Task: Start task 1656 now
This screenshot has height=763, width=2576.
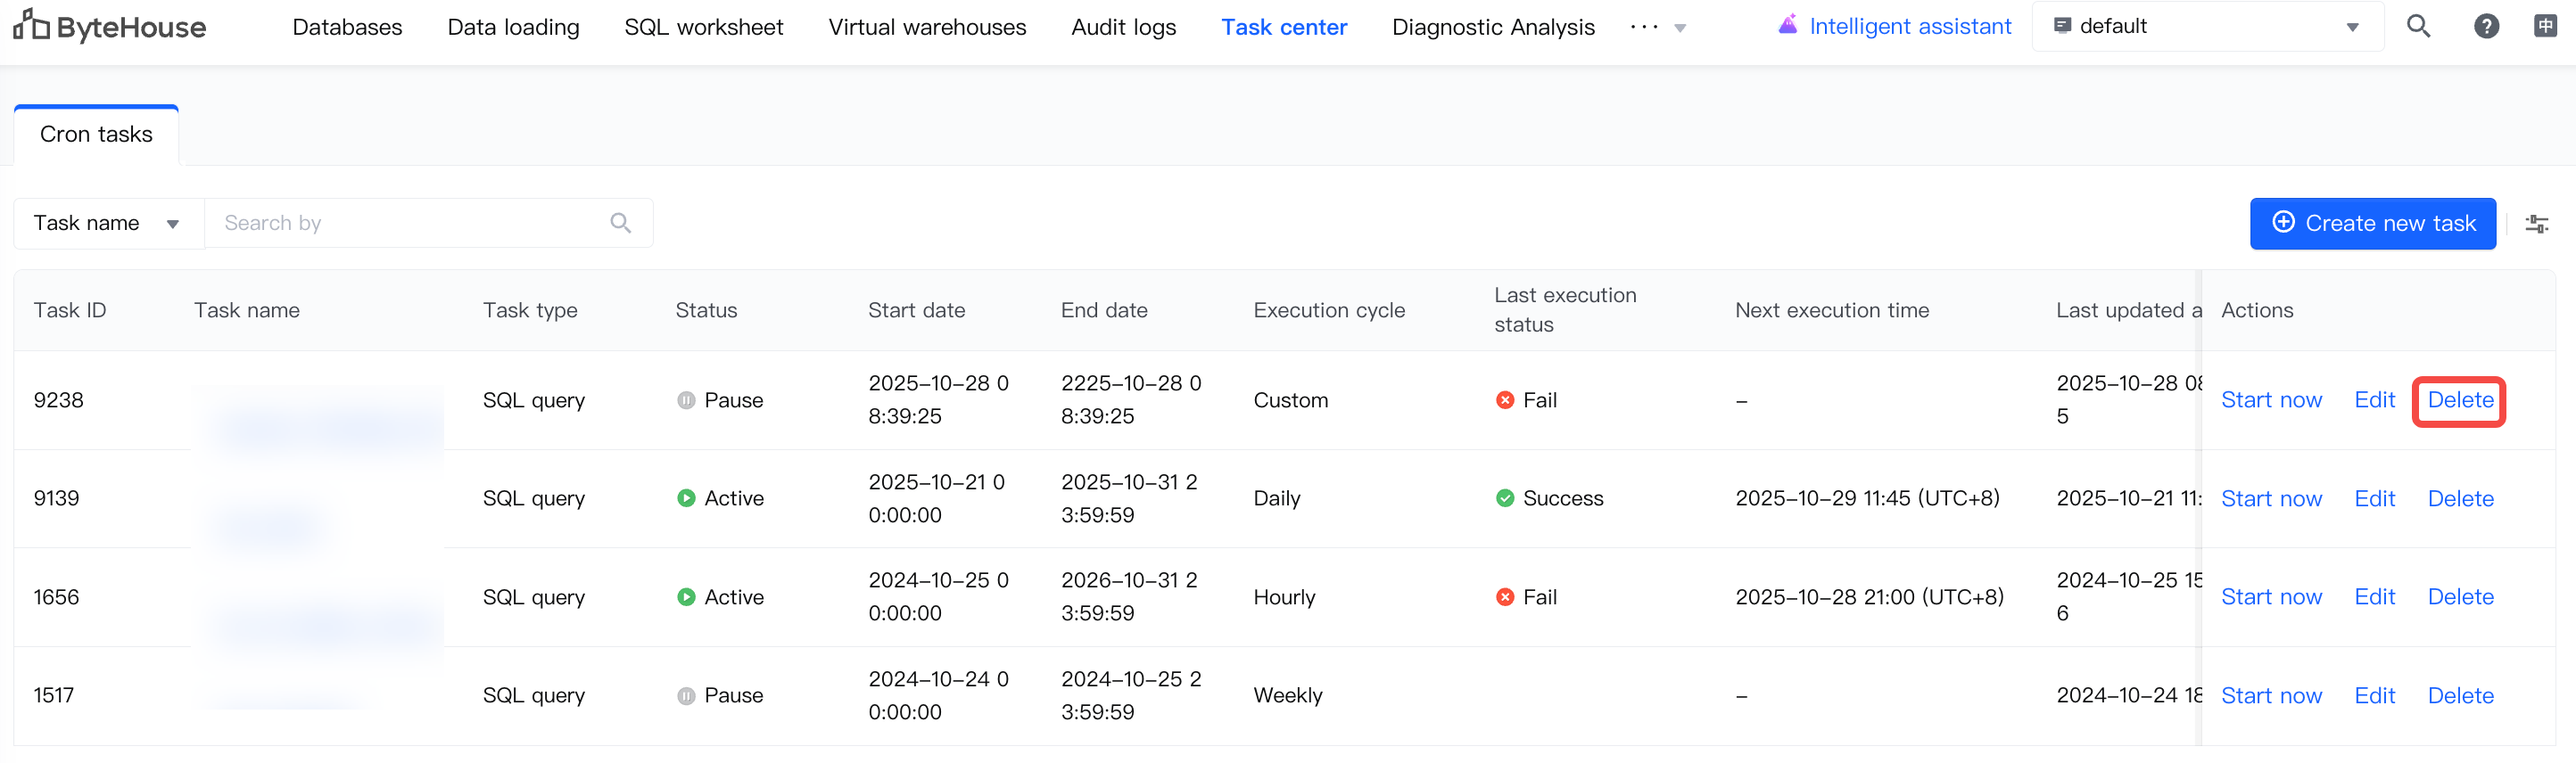Action: pos(2271,597)
